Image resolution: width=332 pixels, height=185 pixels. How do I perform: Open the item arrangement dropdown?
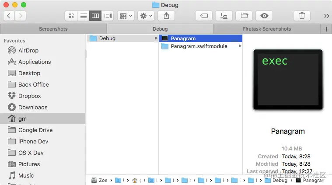(126, 16)
